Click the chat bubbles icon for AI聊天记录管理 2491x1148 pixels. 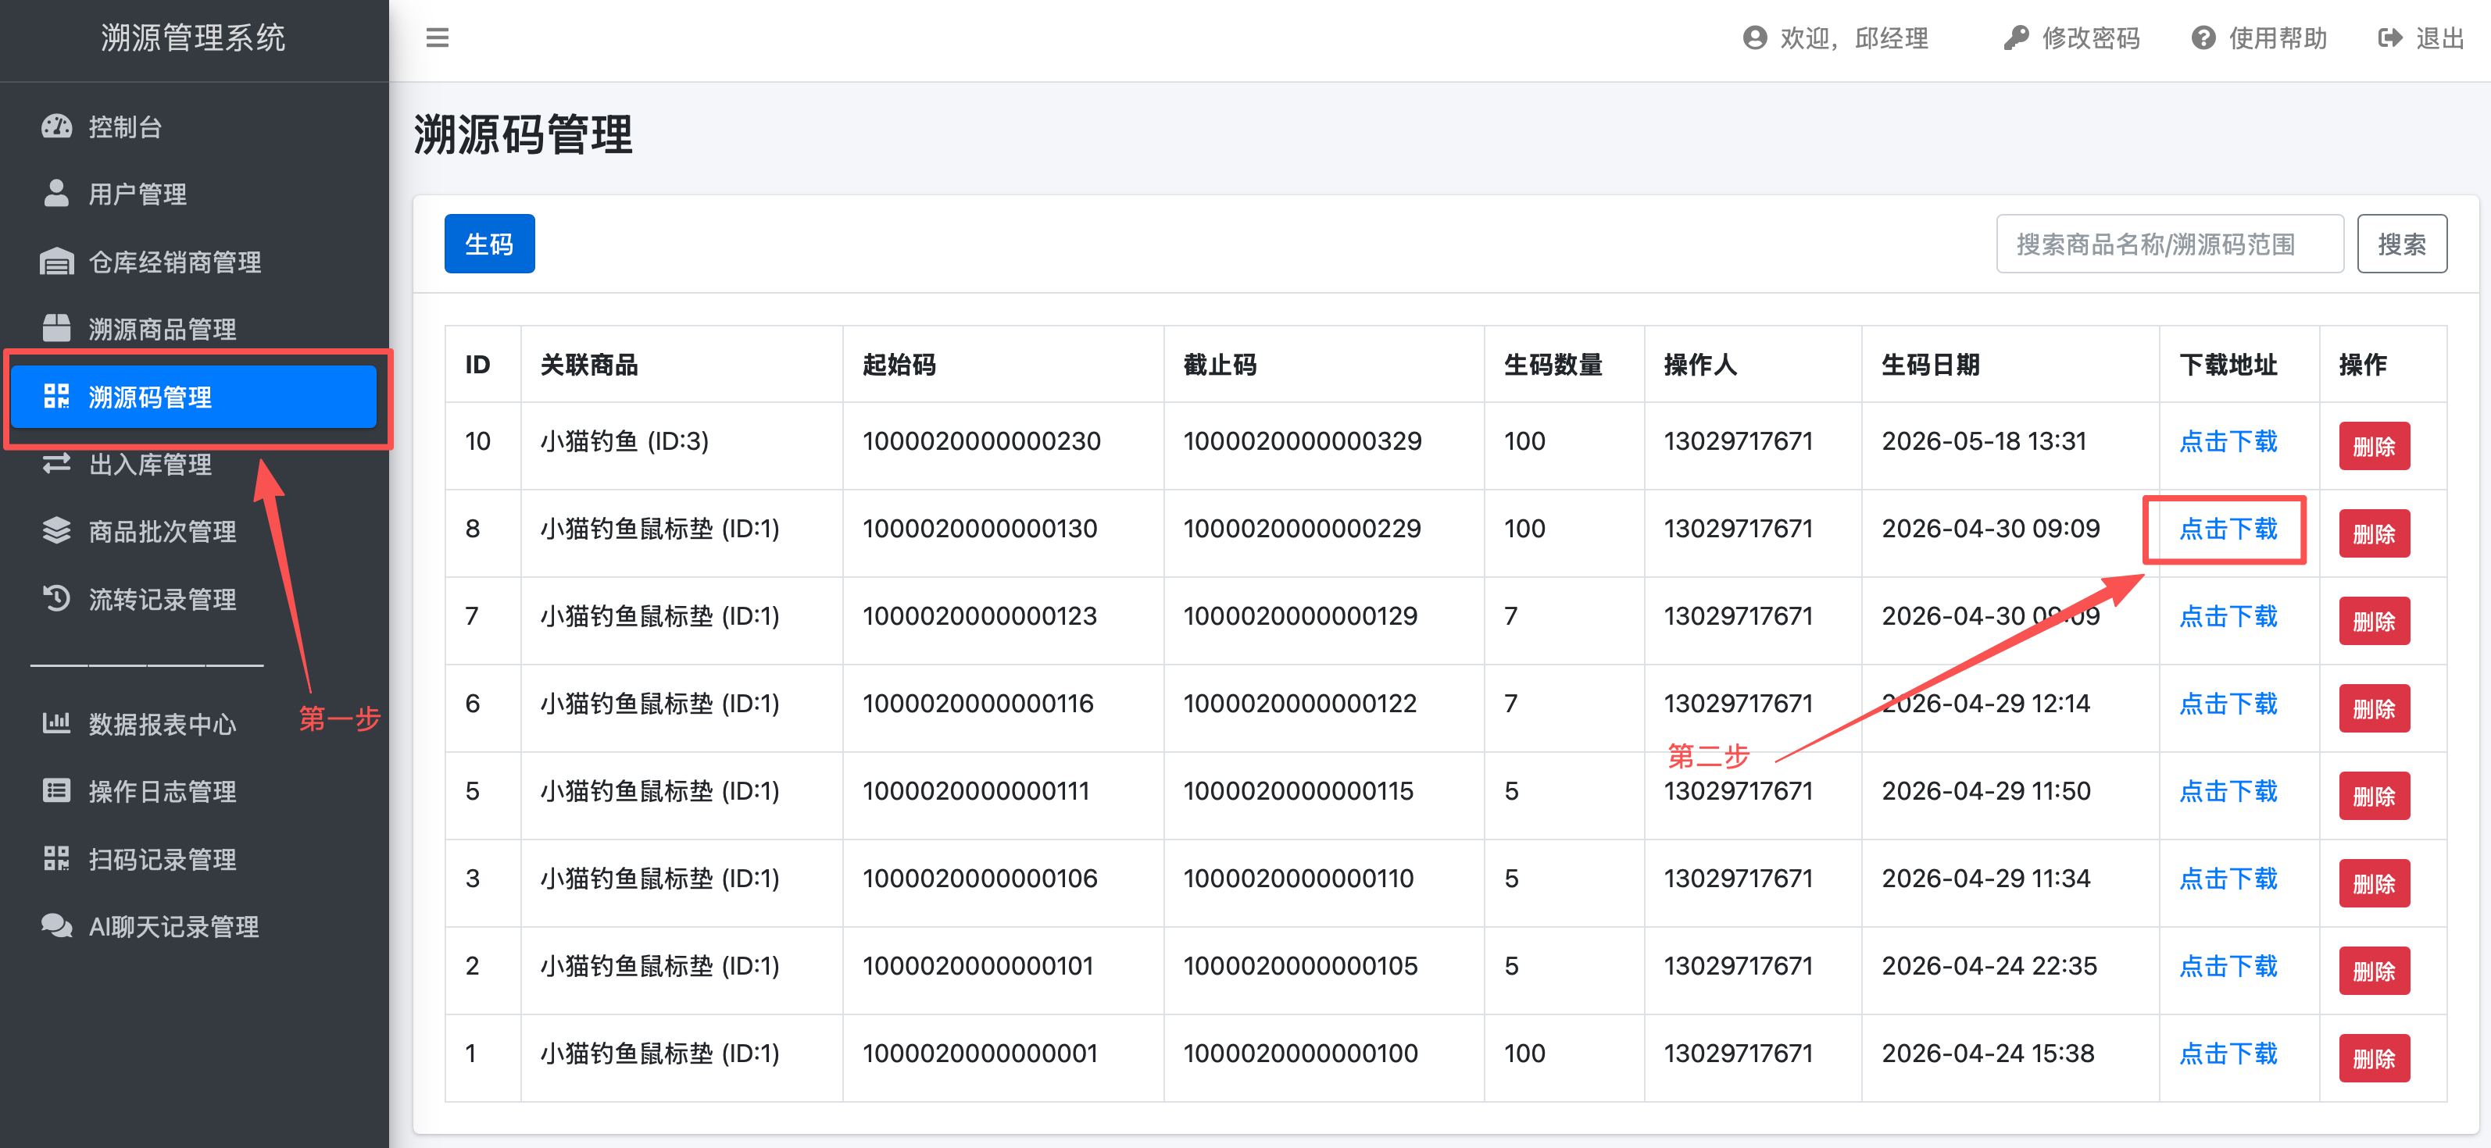point(57,925)
